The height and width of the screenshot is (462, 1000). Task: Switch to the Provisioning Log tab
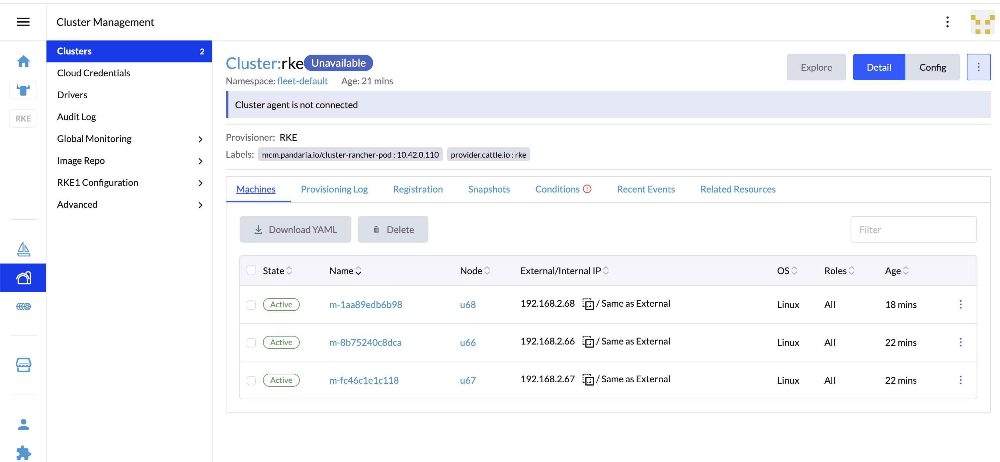click(x=334, y=189)
